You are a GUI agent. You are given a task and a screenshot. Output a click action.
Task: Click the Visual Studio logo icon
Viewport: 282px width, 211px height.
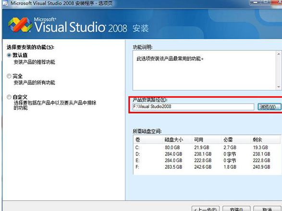point(20,24)
